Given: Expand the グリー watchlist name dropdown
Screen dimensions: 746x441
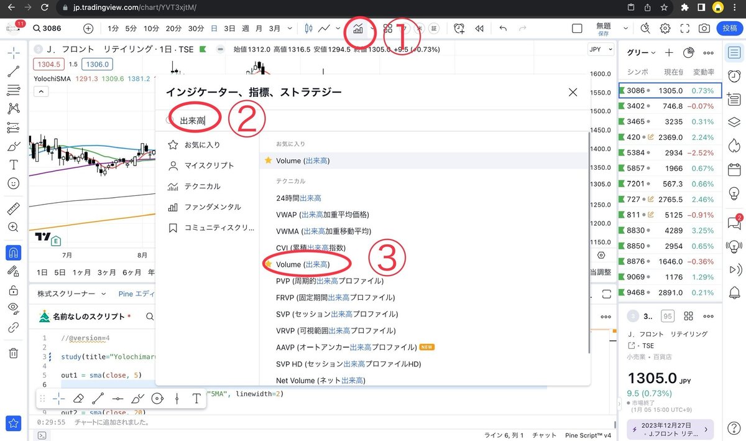Looking at the screenshot, I should click(x=642, y=53).
